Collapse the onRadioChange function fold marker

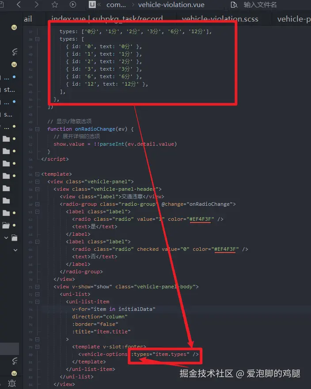pos(37,129)
